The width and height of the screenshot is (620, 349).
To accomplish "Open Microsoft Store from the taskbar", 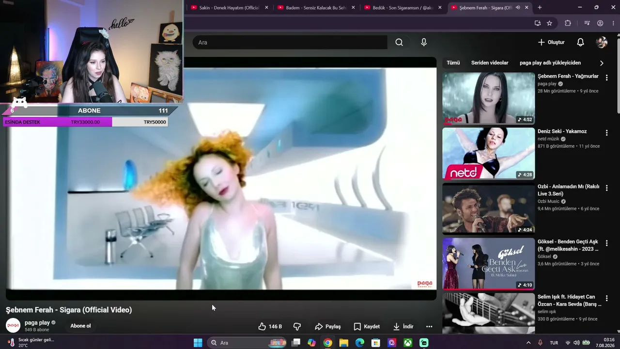I will 375,343.
